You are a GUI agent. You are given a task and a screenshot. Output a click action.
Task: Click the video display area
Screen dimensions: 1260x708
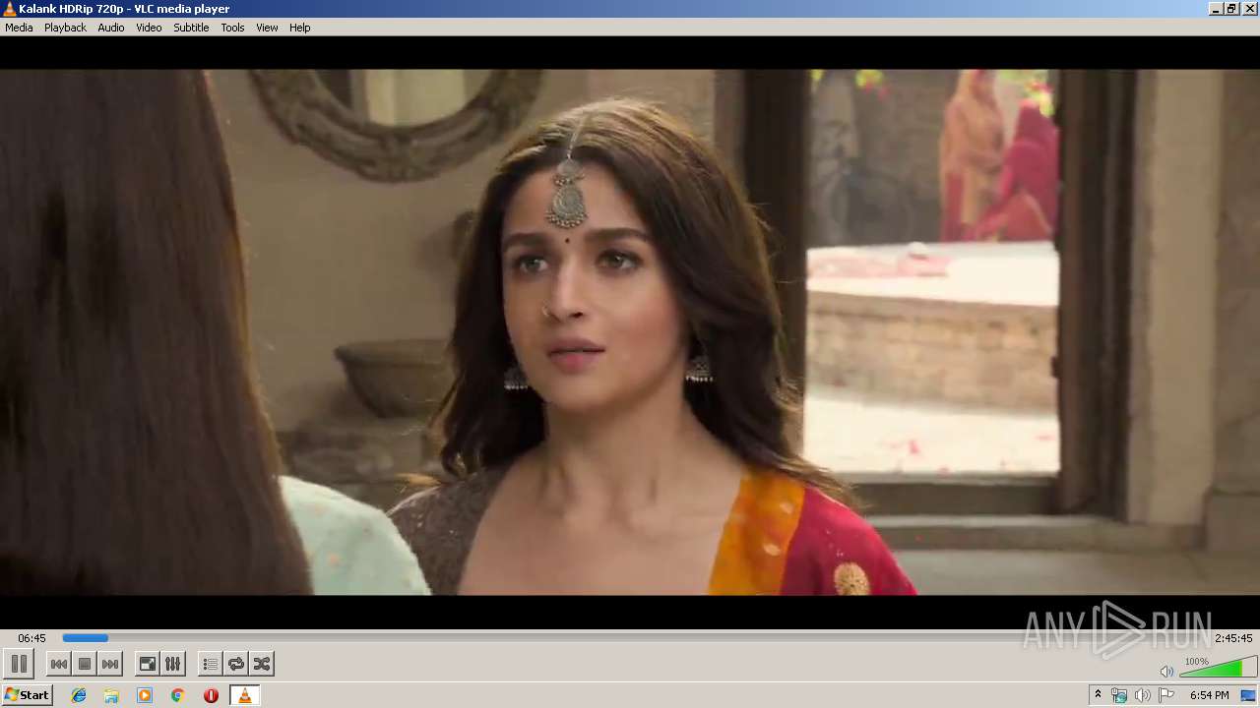pos(630,332)
